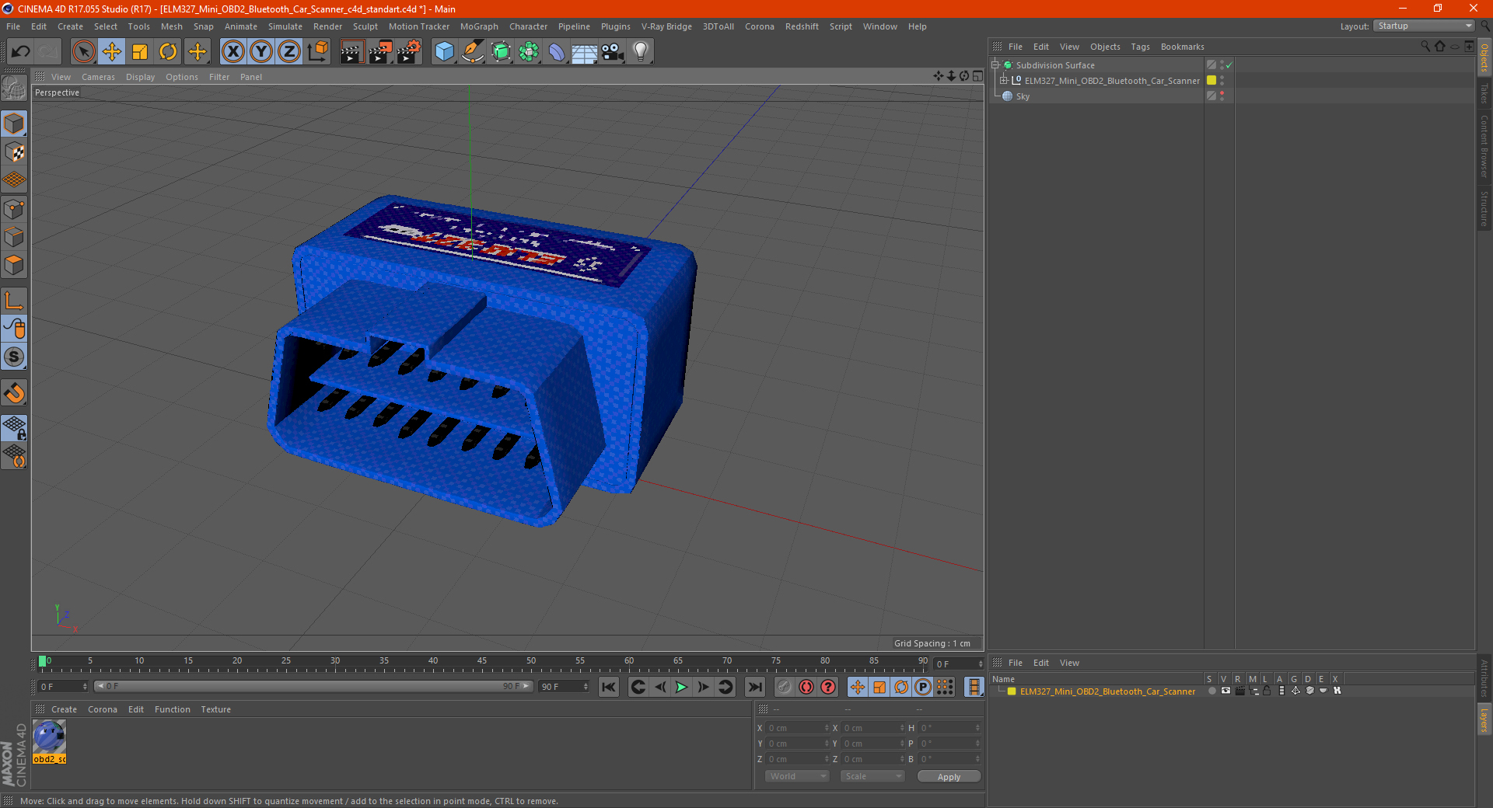Collapse the Subdivision Surface tree item
The height and width of the screenshot is (808, 1493).
[x=995, y=65]
